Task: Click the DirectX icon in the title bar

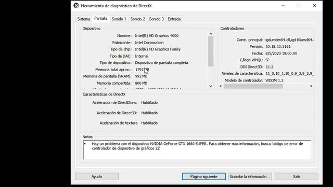Action: pos(76,6)
